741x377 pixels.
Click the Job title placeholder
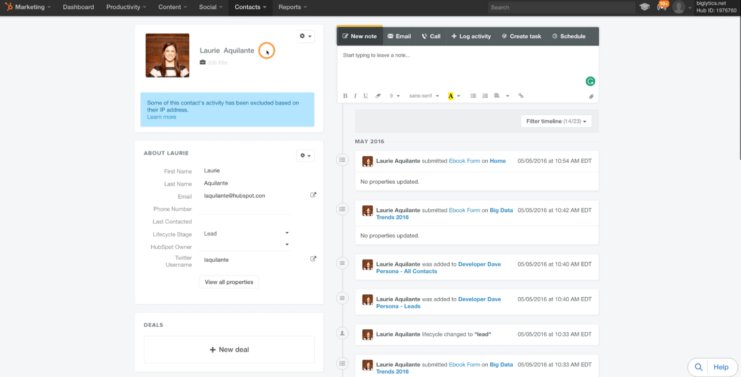point(217,63)
